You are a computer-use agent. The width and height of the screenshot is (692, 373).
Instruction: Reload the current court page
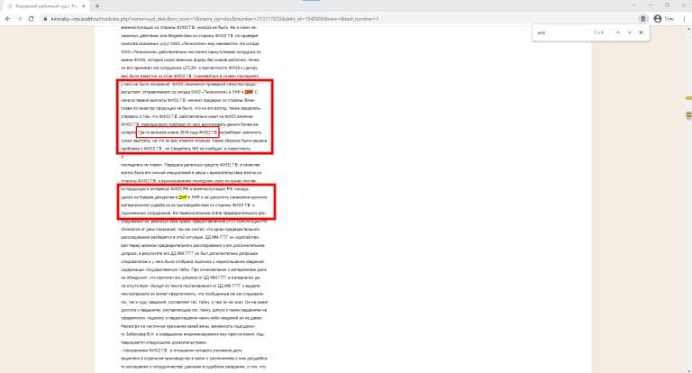(32, 17)
